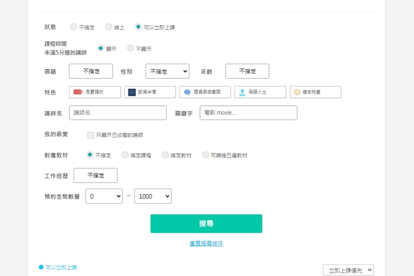The image size is (414, 276).
Task: Choose the 母語人士 feature tag
Action: [260, 92]
